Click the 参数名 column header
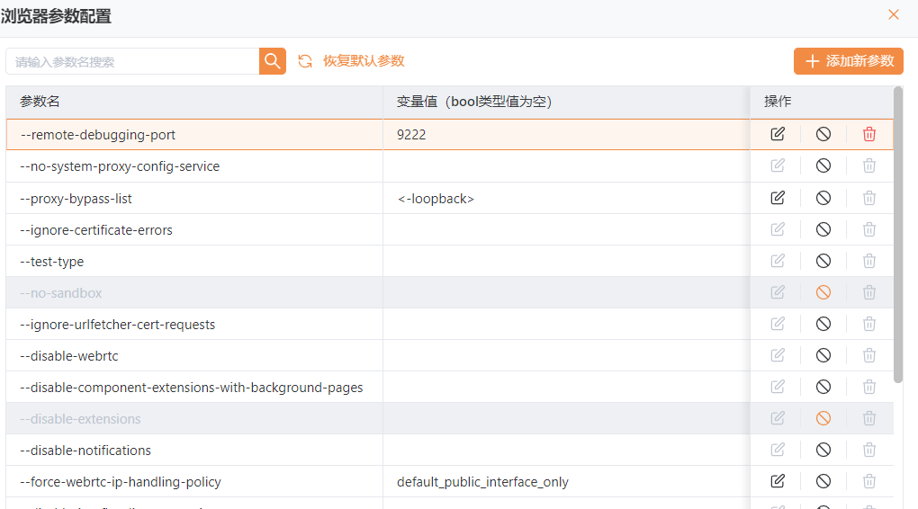 [194, 102]
